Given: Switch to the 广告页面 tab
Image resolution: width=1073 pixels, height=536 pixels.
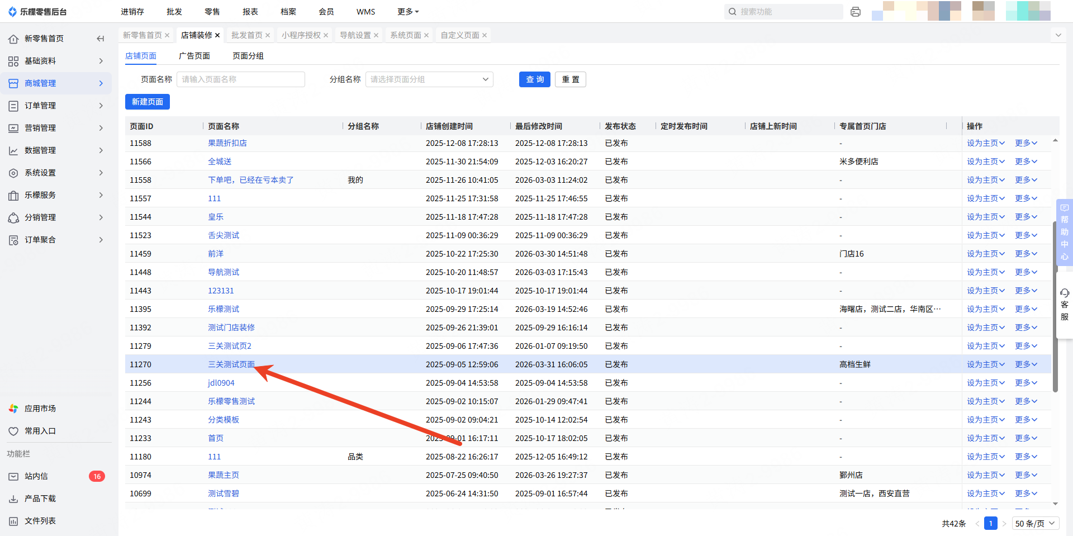Looking at the screenshot, I should pyautogui.click(x=194, y=56).
